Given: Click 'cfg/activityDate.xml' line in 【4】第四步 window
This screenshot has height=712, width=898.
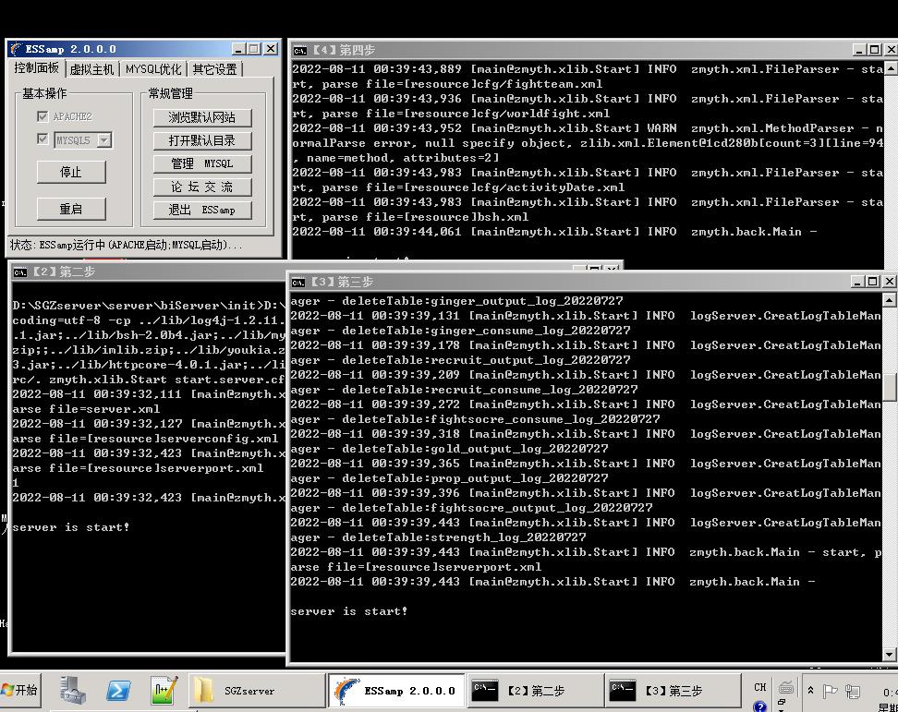Looking at the screenshot, I should 458,187.
